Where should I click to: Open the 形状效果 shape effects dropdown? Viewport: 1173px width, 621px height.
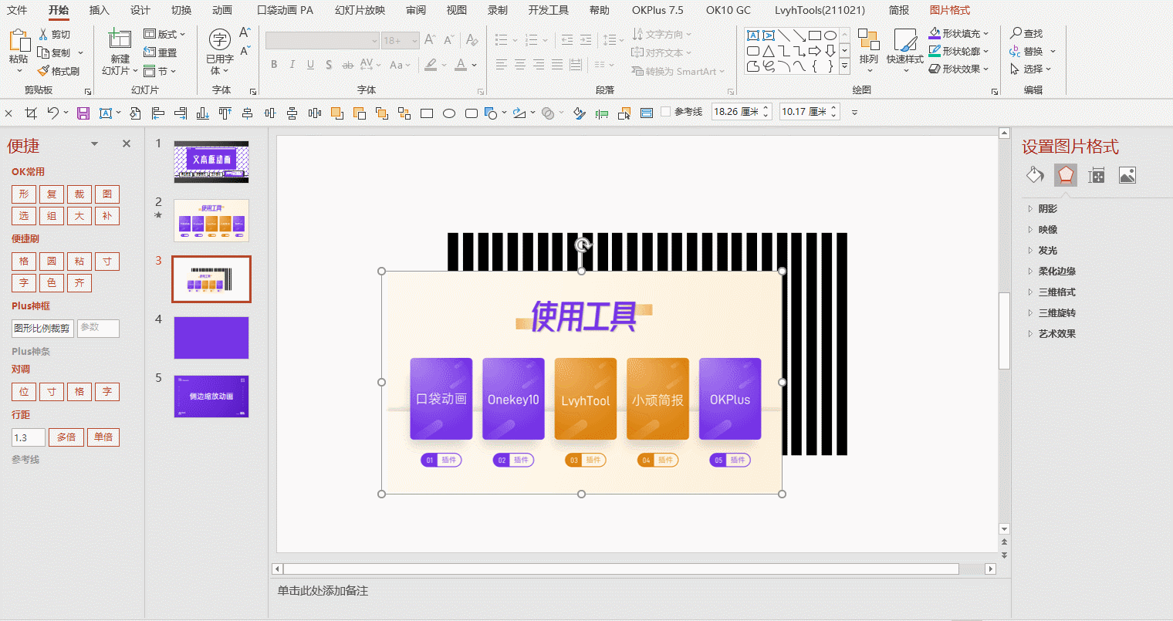[x=986, y=69]
